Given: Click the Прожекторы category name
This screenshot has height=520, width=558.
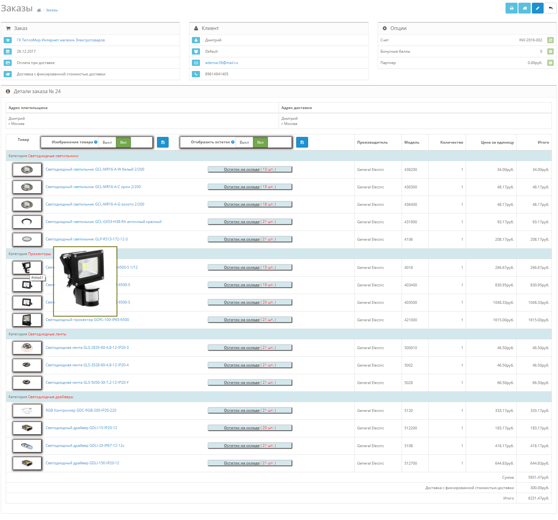Looking at the screenshot, I should [40, 254].
